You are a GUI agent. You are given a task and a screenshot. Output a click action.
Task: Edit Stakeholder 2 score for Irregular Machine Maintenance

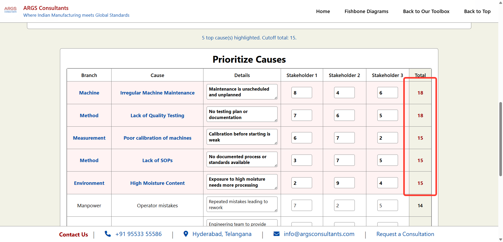click(344, 93)
